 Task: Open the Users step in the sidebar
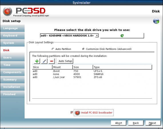coord(12,58)
